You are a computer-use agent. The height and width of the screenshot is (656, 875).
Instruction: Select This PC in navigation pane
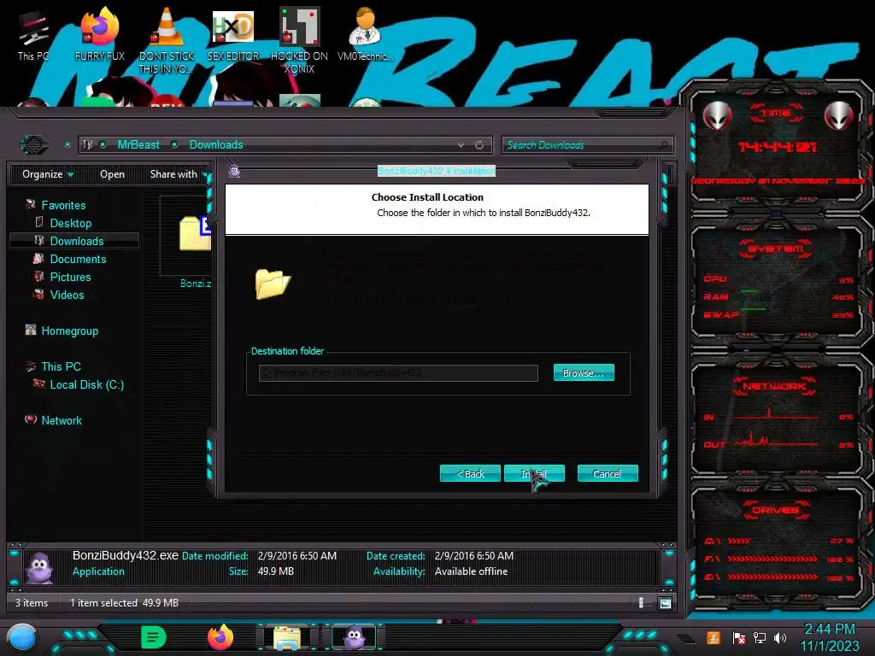point(62,366)
